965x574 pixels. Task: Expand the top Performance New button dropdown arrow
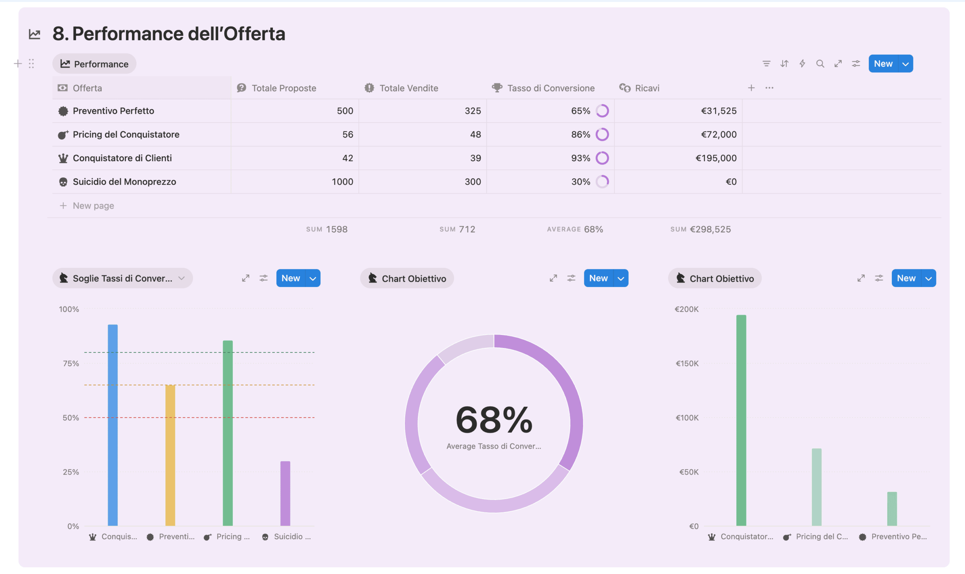coord(905,64)
